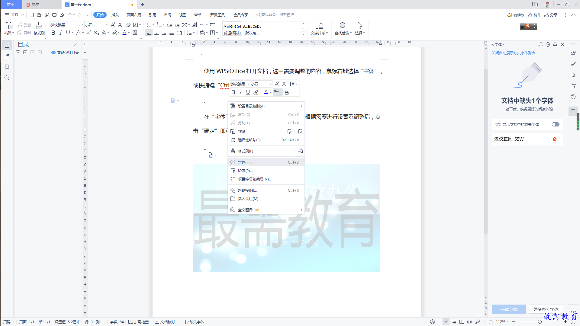Select 插入批注(M) in context menu
This screenshot has height=326, width=580.
click(x=266, y=199)
